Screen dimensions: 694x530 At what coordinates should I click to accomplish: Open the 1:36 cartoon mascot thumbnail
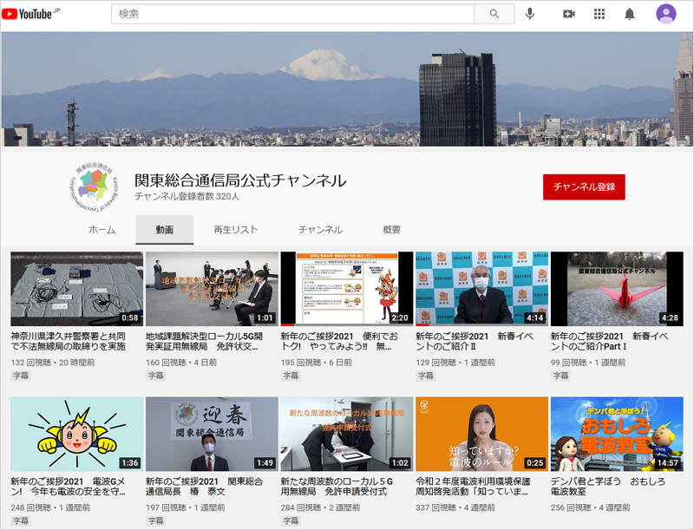[x=76, y=434]
